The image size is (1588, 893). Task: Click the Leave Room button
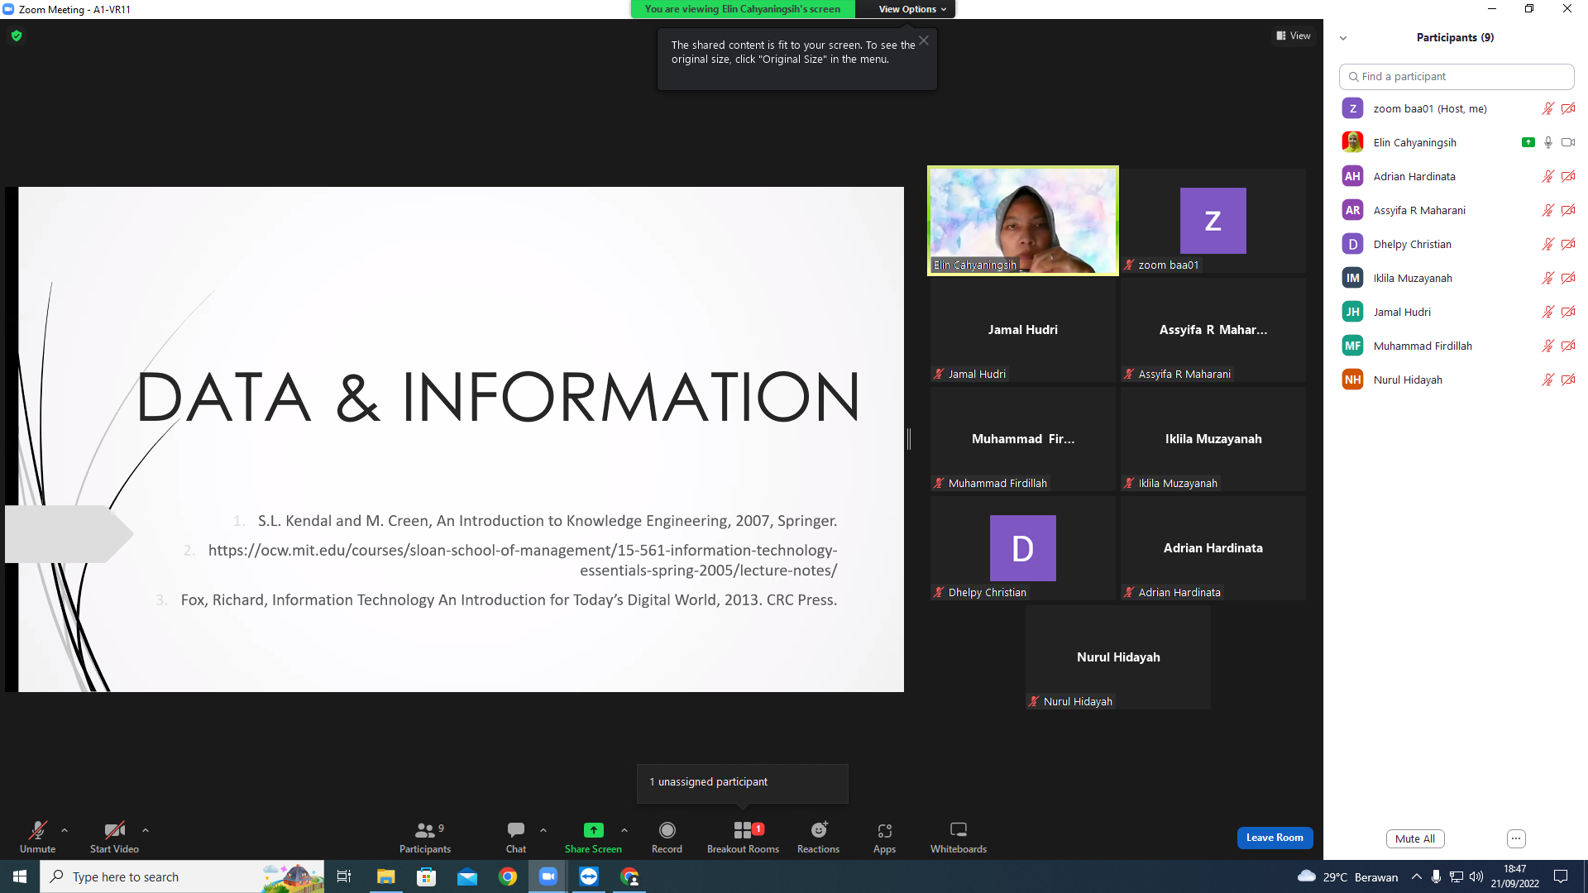point(1275,838)
